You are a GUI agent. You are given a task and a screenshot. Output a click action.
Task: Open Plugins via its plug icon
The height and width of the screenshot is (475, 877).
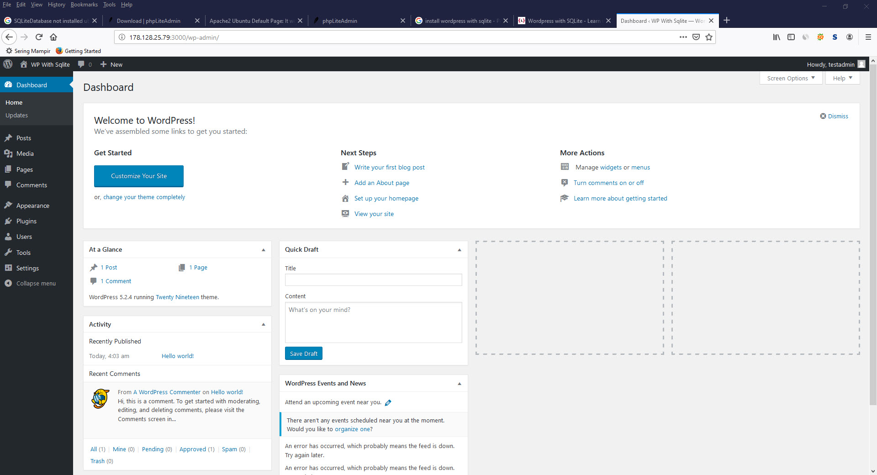(x=9, y=221)
